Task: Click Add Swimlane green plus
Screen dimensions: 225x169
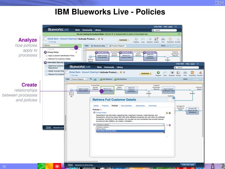Action: click(x=115, y=79)
